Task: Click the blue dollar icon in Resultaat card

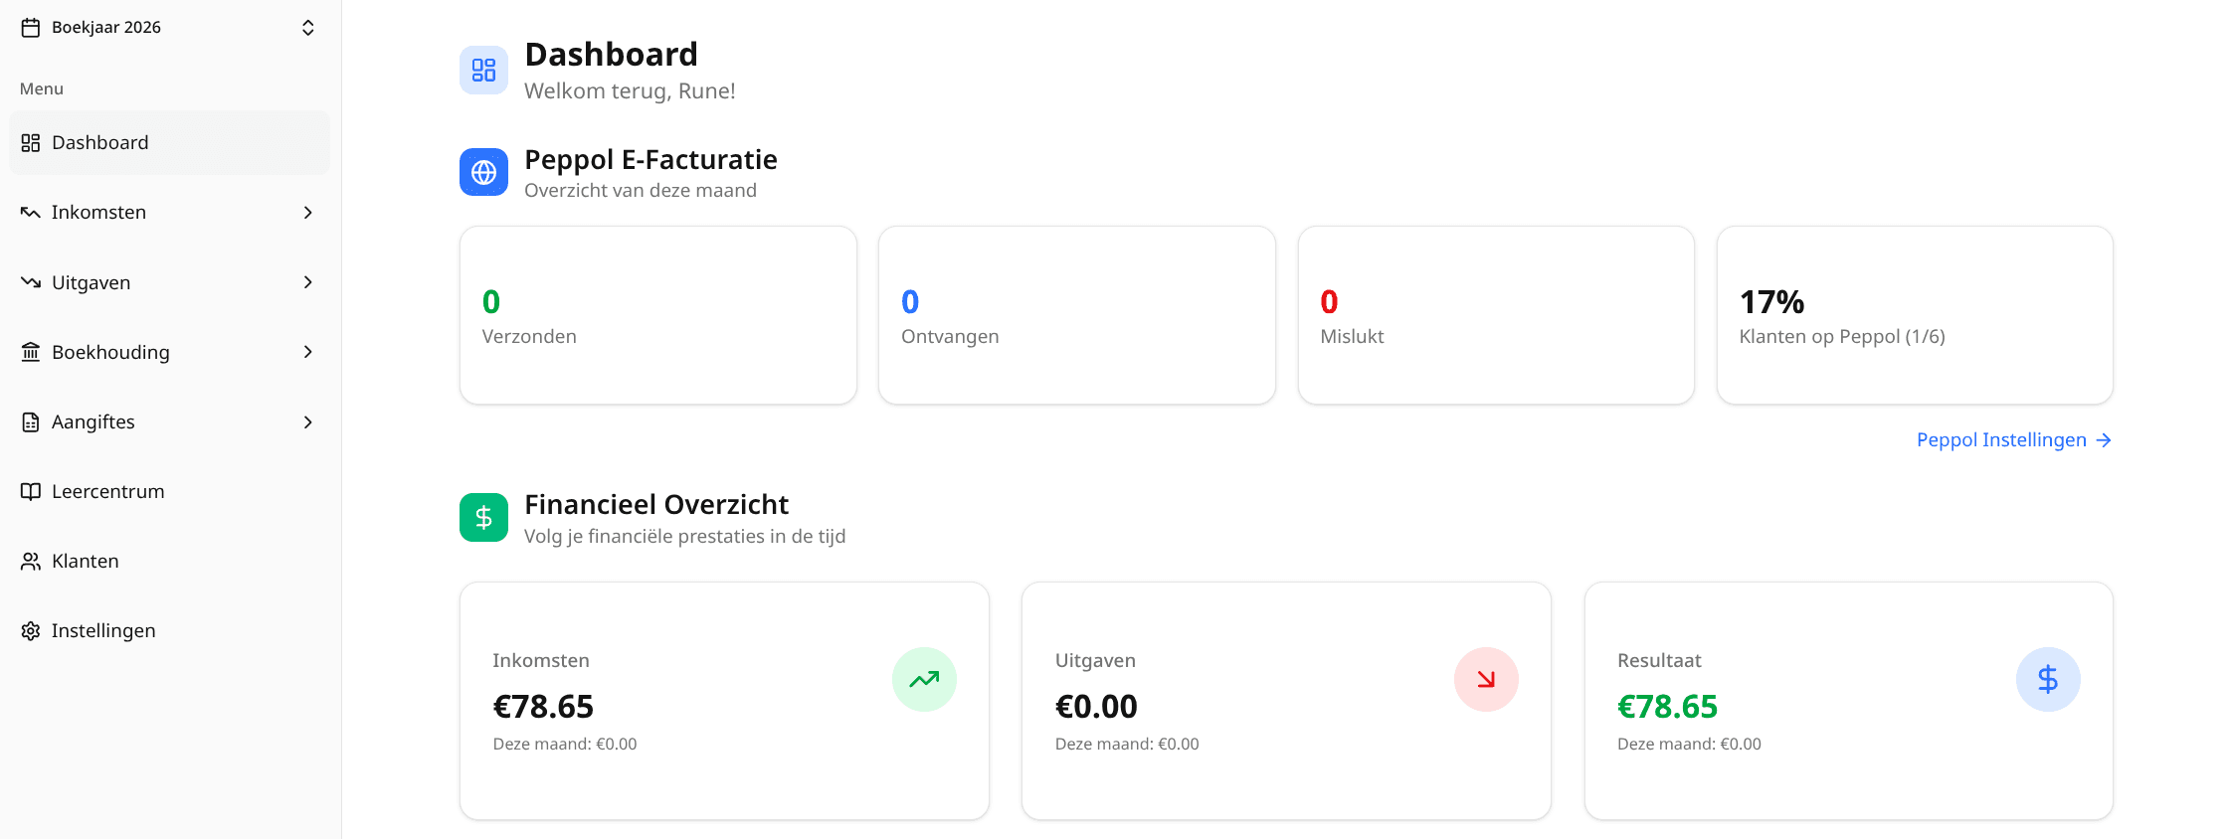Action: click(2048, 679)
